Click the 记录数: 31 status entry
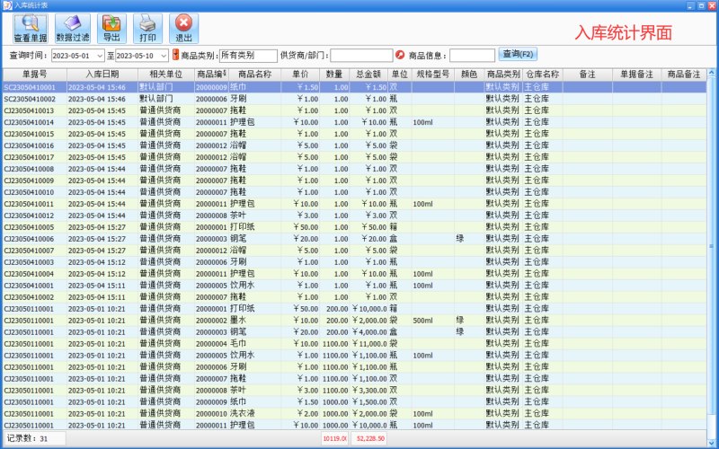 35,438
